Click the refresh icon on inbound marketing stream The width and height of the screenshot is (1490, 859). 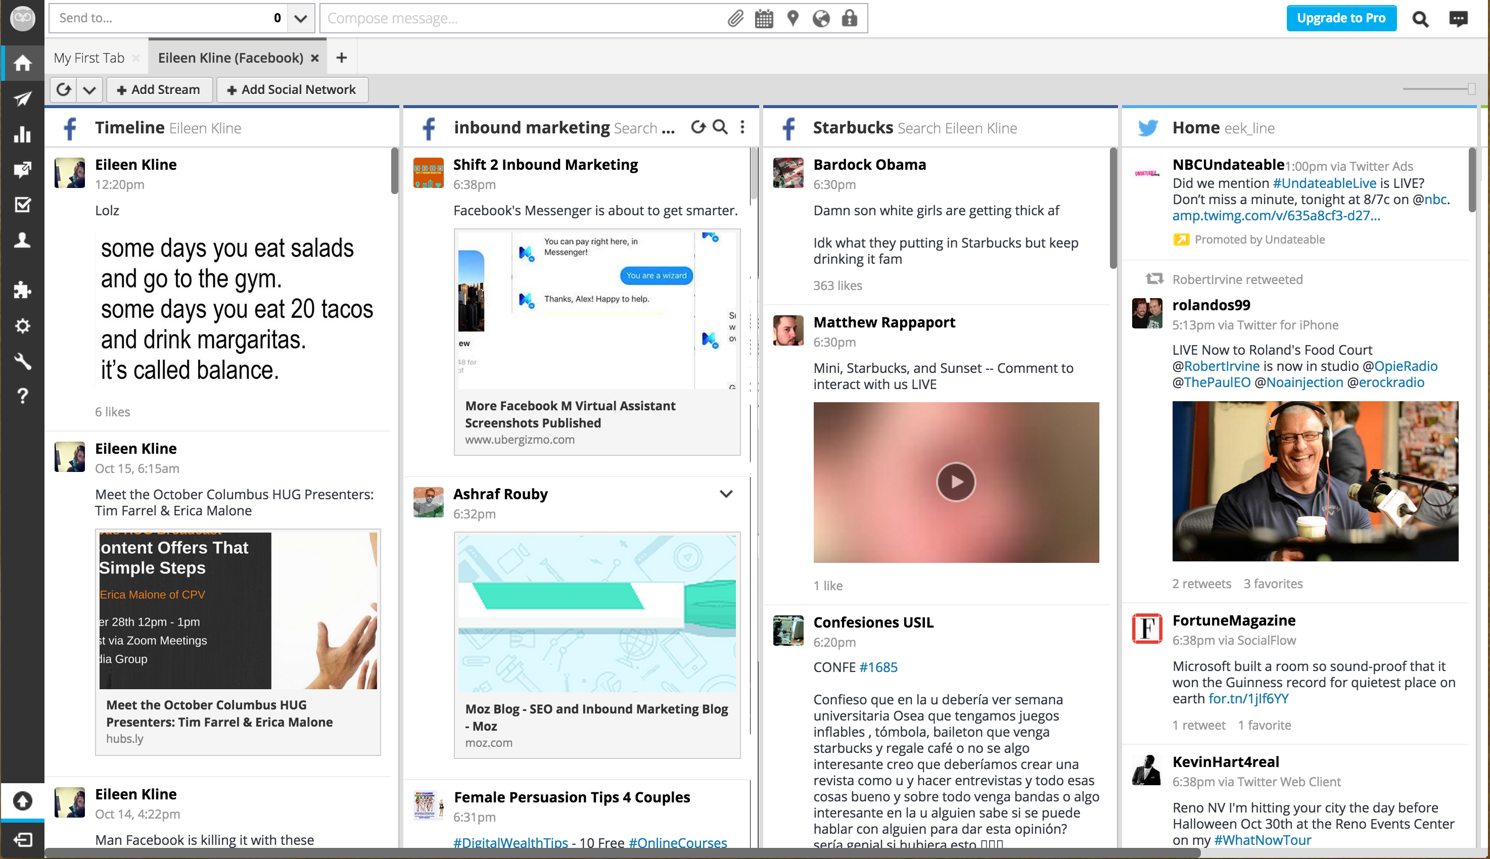pos(698,127)
